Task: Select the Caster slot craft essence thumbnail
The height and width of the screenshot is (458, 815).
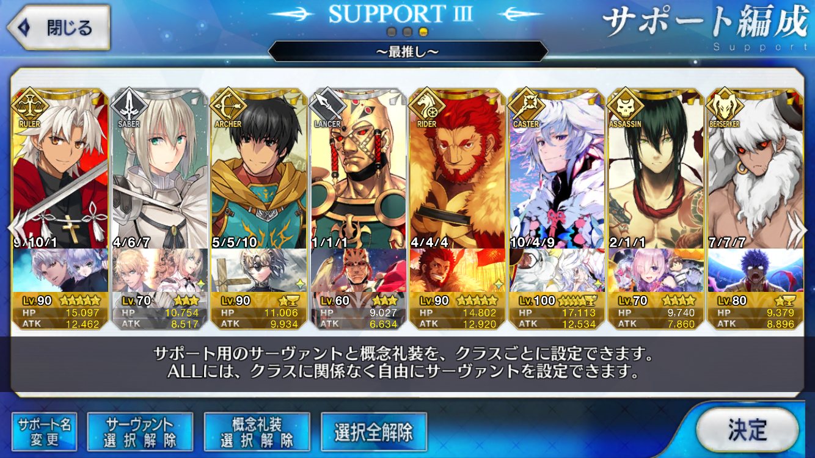Action: [x=557, y=270]
